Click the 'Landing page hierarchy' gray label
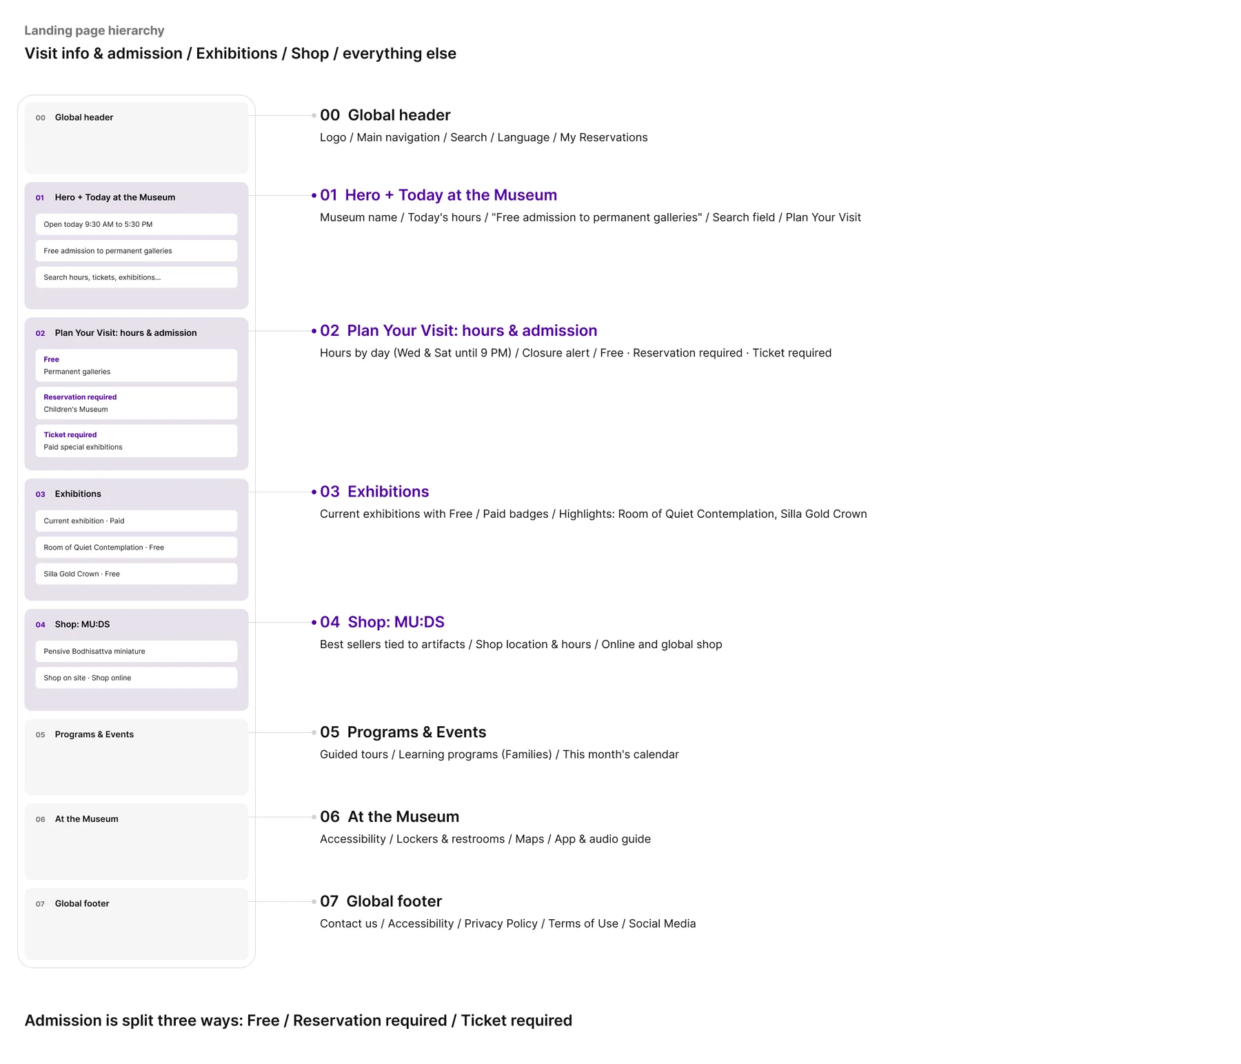 94,30
